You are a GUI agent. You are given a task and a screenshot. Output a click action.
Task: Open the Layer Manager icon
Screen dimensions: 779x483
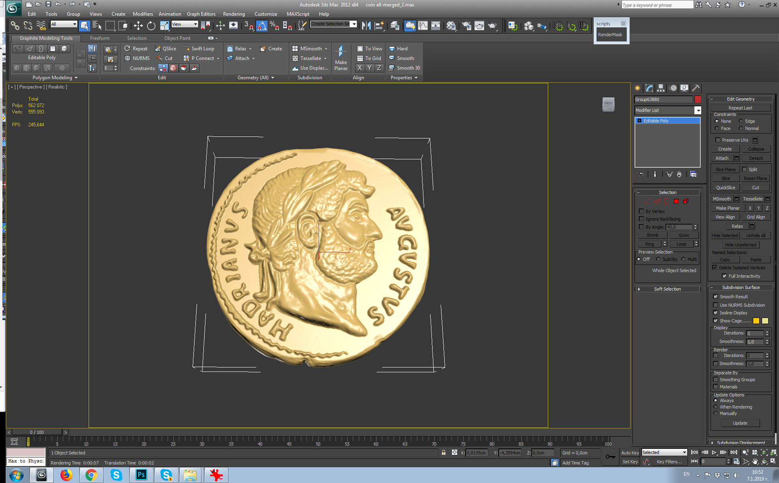point(395,26)
